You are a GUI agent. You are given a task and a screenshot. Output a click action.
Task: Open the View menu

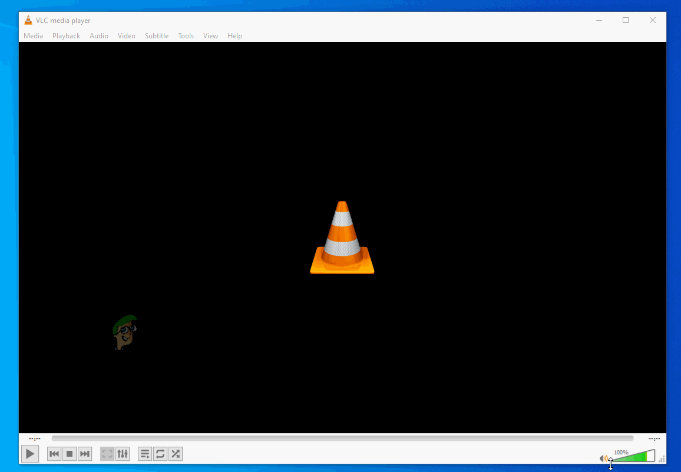coord(211,35)
